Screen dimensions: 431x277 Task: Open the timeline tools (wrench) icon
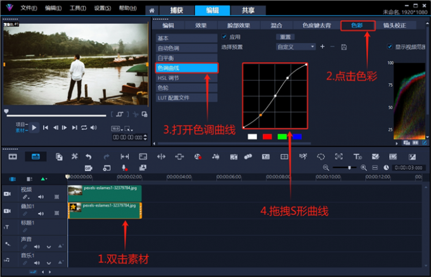point(75,157)
